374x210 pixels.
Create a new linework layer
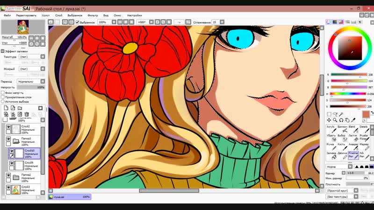(13, 108)
